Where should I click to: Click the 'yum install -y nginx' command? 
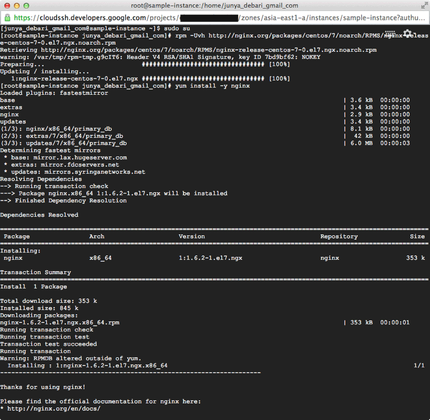pos(213,86)
